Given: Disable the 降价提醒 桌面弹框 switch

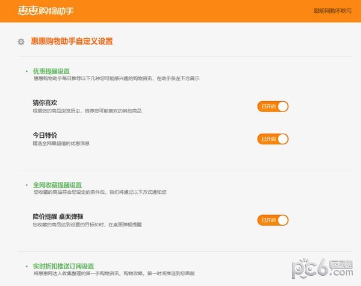Looking at the screenshot, I should pyautogui.click(x=273, y=220).
